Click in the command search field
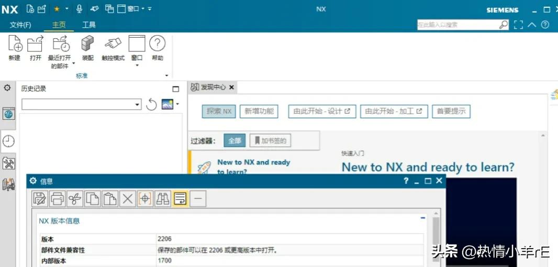 pyautogui.click(x=457, y=25)
